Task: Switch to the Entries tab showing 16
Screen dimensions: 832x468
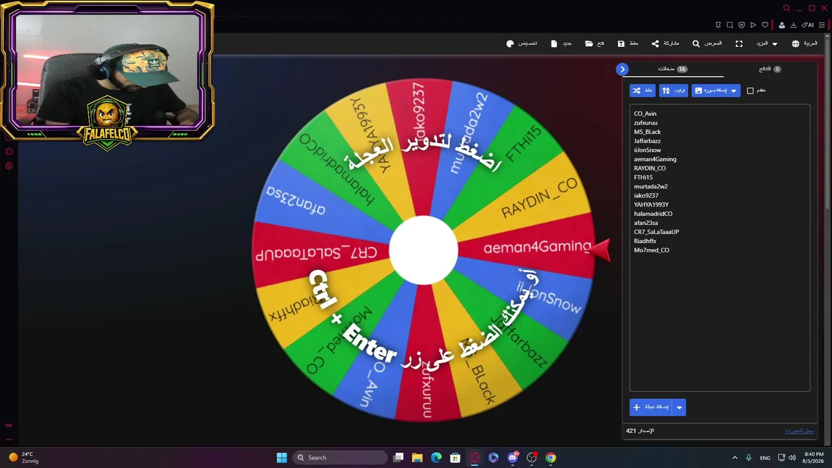Action: [x=673, y=69]
